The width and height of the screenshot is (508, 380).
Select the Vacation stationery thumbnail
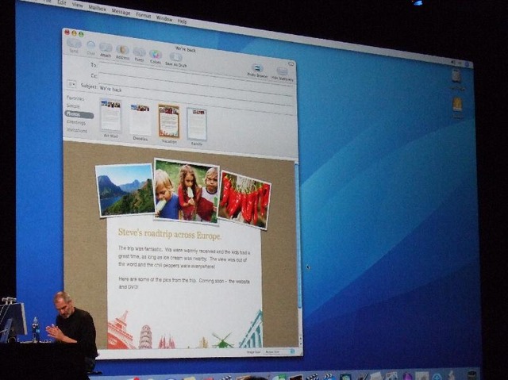(x=168, y=121)
